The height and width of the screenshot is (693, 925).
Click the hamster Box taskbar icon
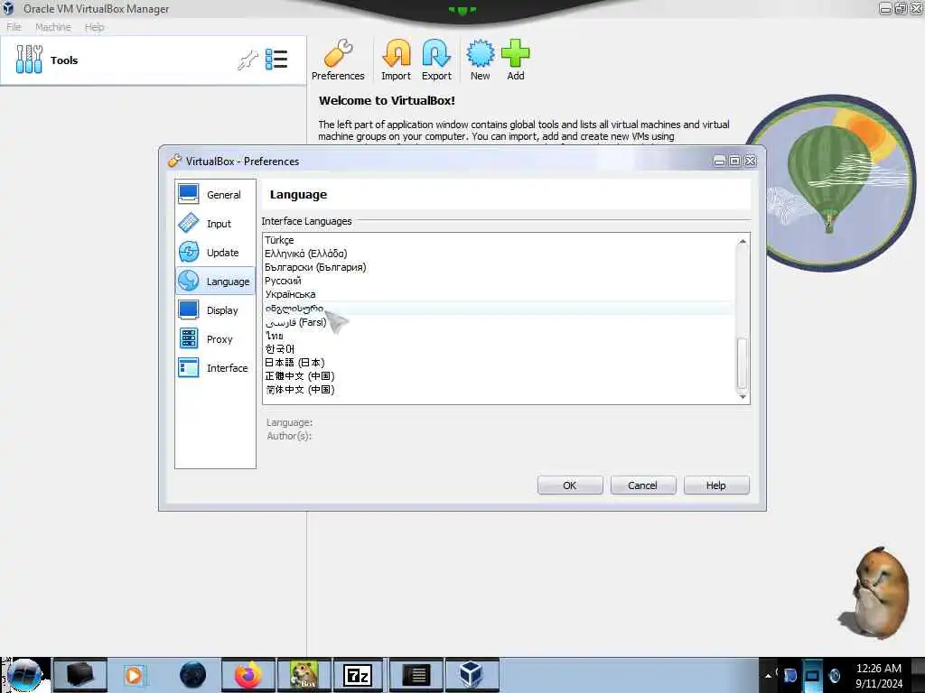click(x=304, y=675)
